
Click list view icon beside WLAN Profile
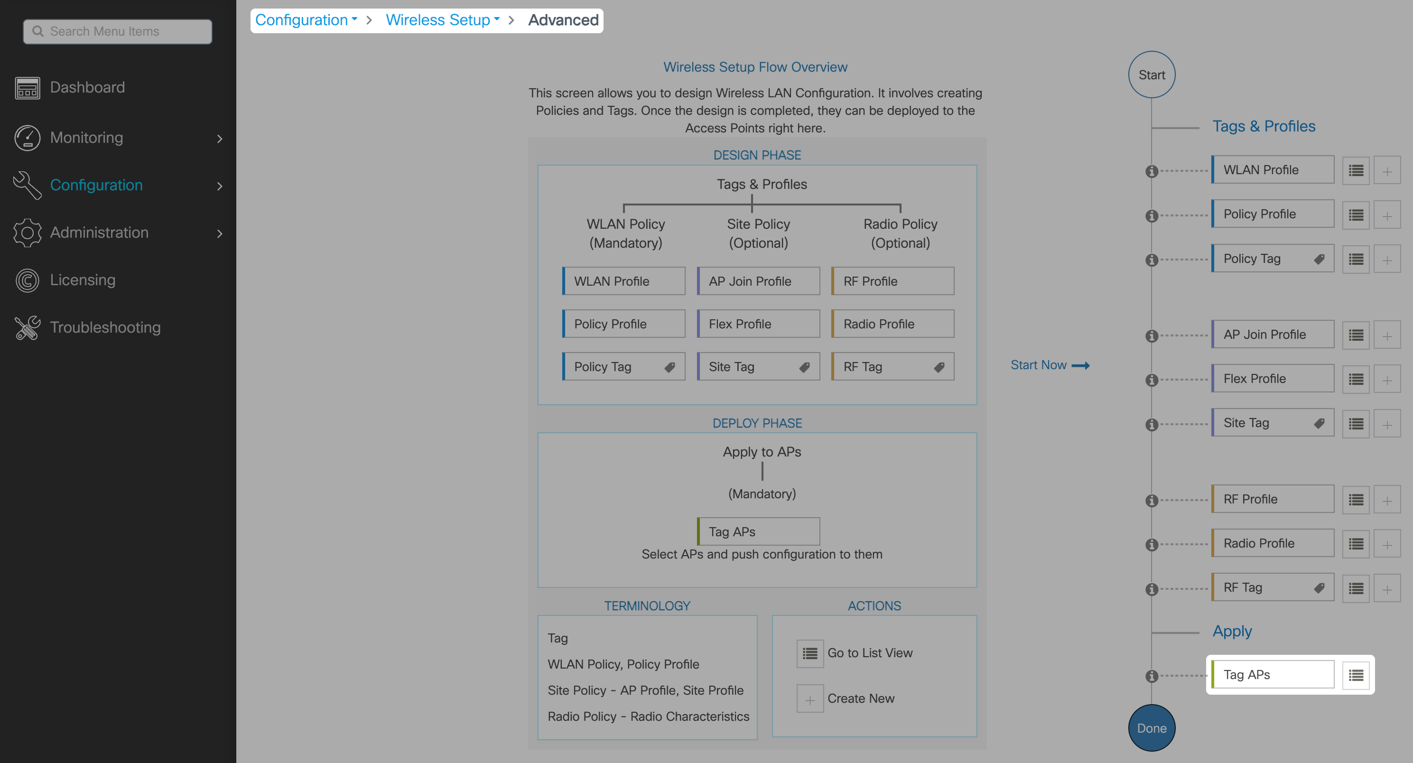[1356, 171]
